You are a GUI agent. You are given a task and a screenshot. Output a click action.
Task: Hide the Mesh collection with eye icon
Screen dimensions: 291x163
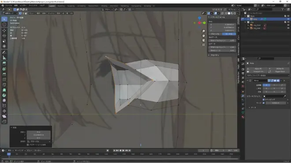[288, 16]
